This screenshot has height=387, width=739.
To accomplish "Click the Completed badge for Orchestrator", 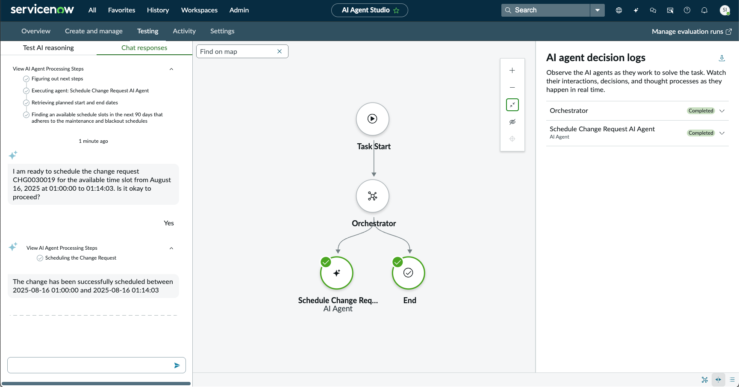I will [x=701, y=111].
